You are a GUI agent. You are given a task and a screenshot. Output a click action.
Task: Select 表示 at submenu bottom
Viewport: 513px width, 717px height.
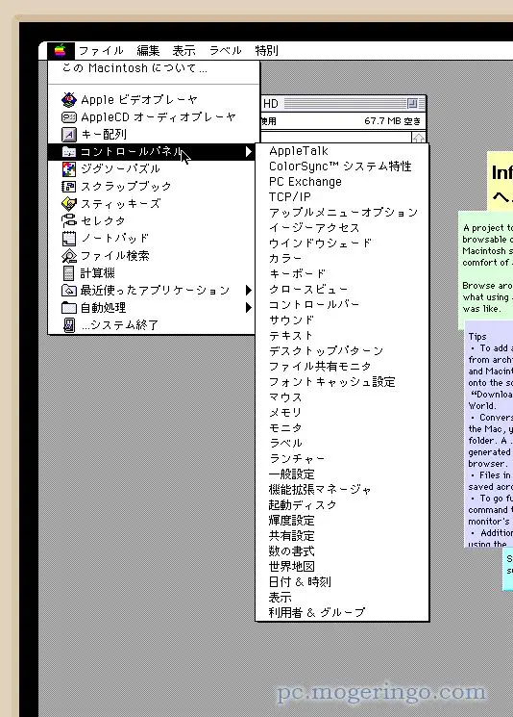342,598
